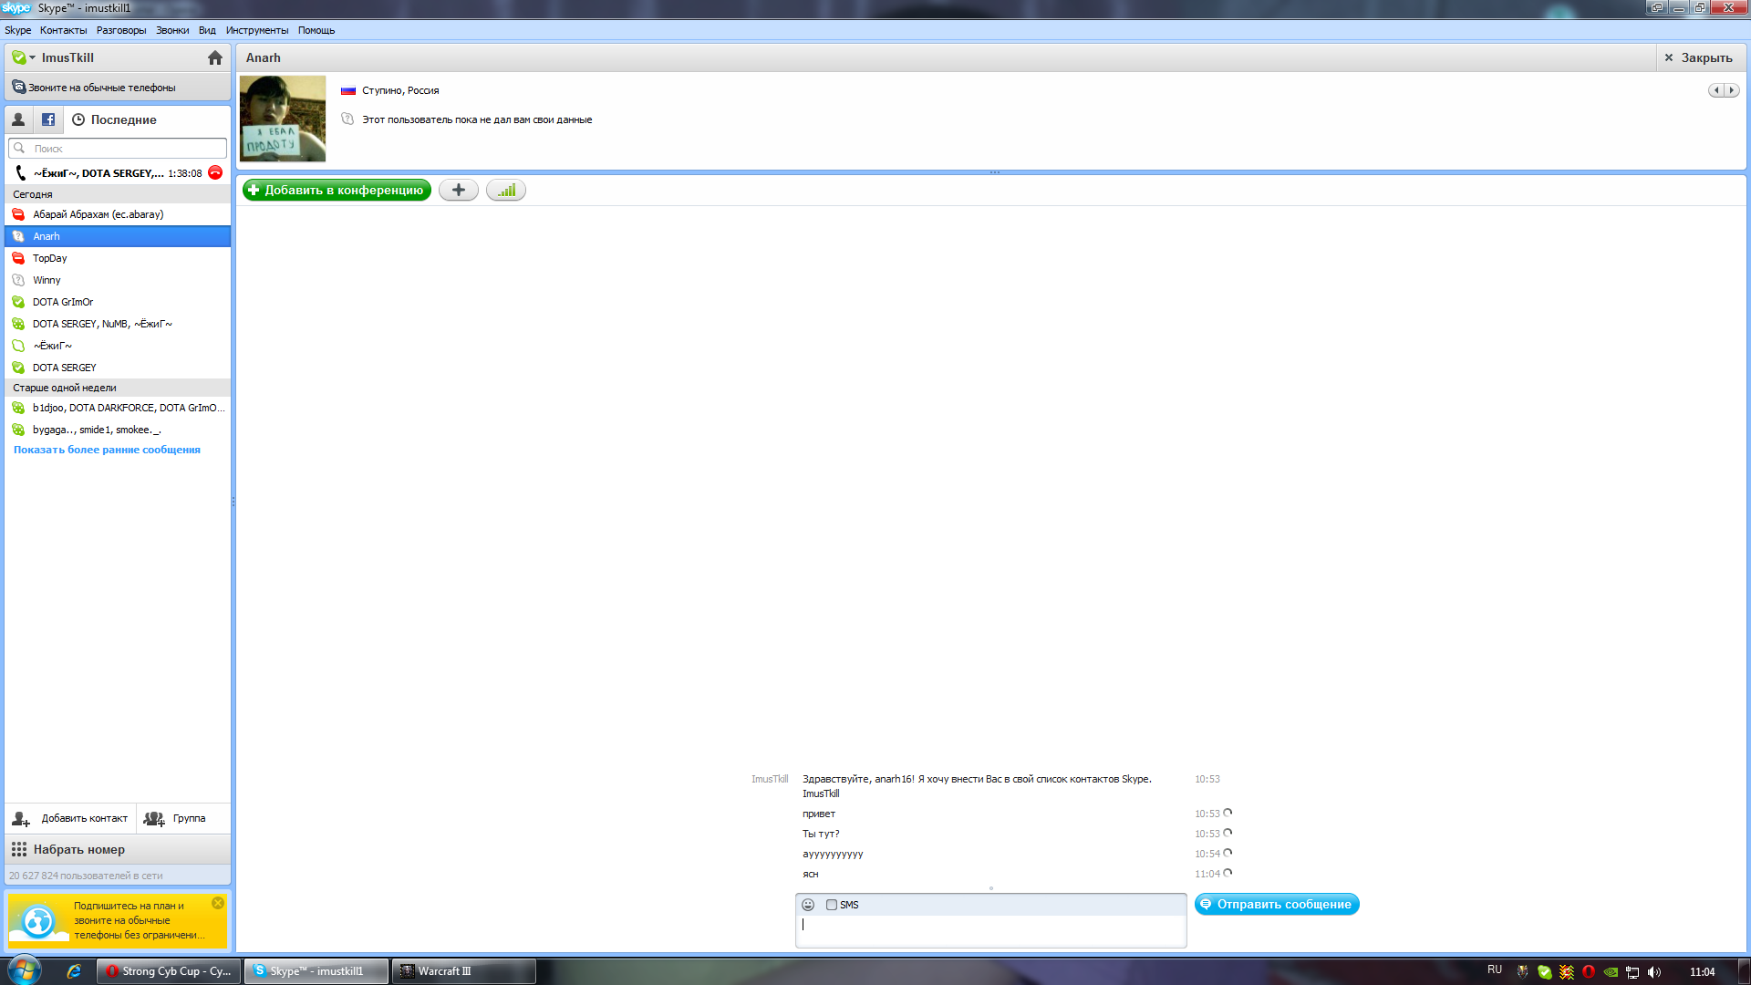Image resolution: width=1751 pixels, height=985 pixels.
Task: Click Добавить контакт button
Action: point(70,818)
